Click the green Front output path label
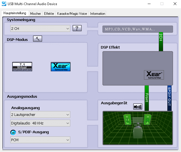This screenshot has height=152, width=181. pyautogui.click(x=147, y=98)
